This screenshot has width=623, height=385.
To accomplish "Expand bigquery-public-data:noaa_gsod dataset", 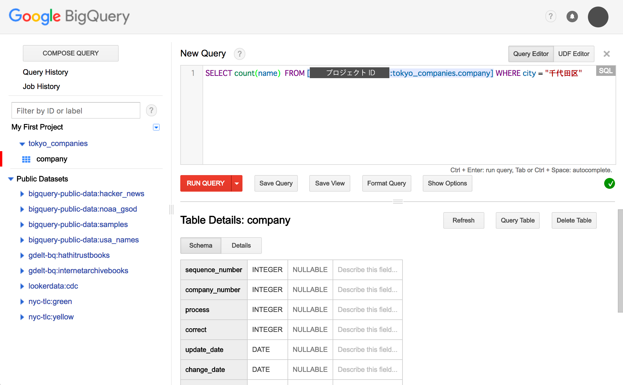I will [x=22, y=209].
